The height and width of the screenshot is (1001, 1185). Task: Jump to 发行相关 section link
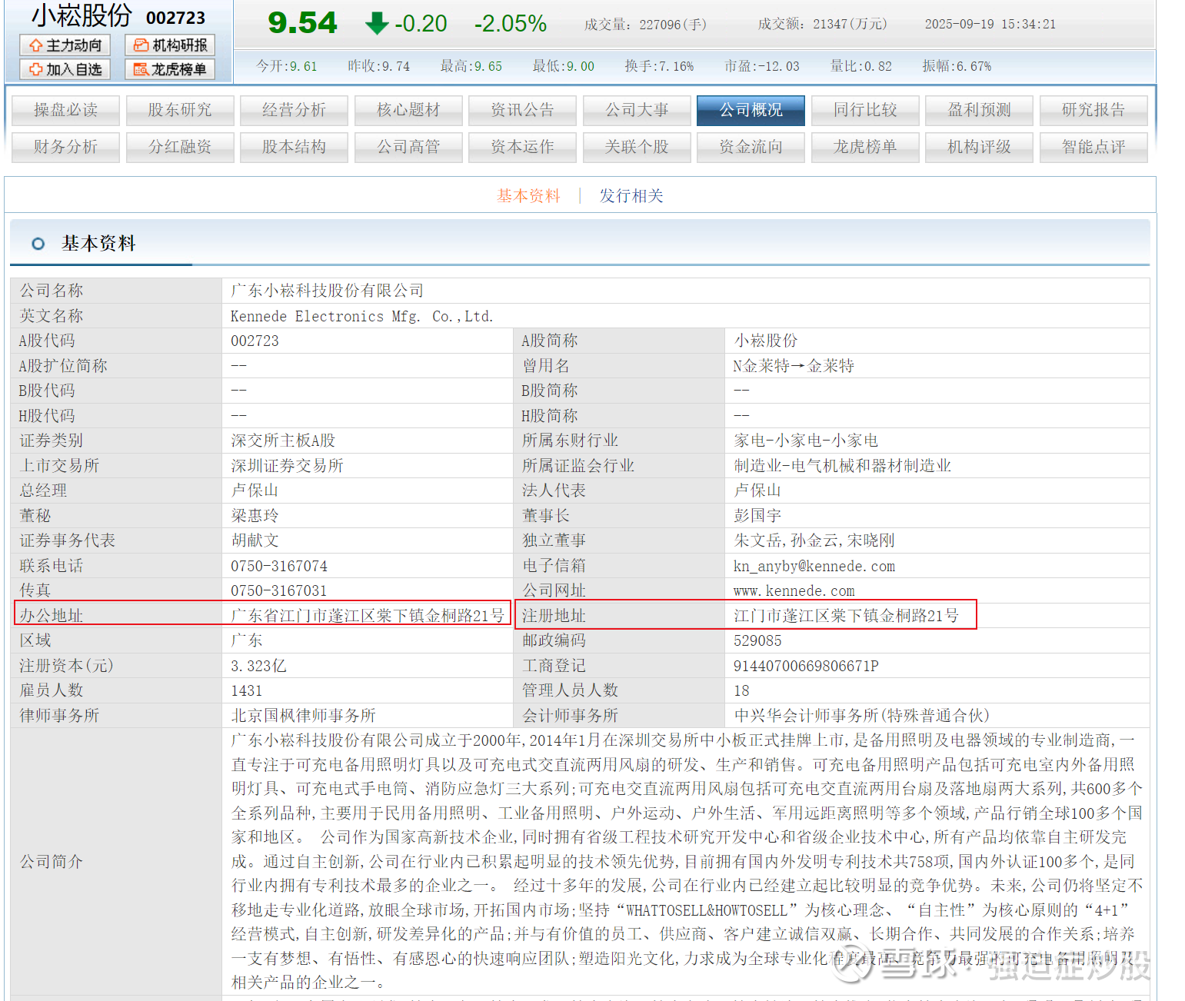point(631,196)
